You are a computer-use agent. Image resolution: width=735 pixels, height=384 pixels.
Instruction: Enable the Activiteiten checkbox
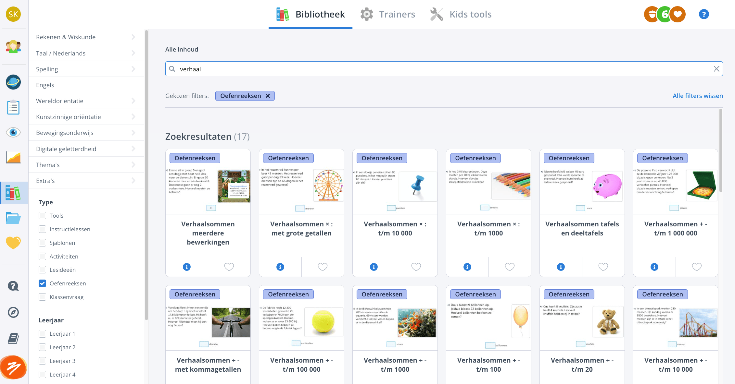pos(42,257)
